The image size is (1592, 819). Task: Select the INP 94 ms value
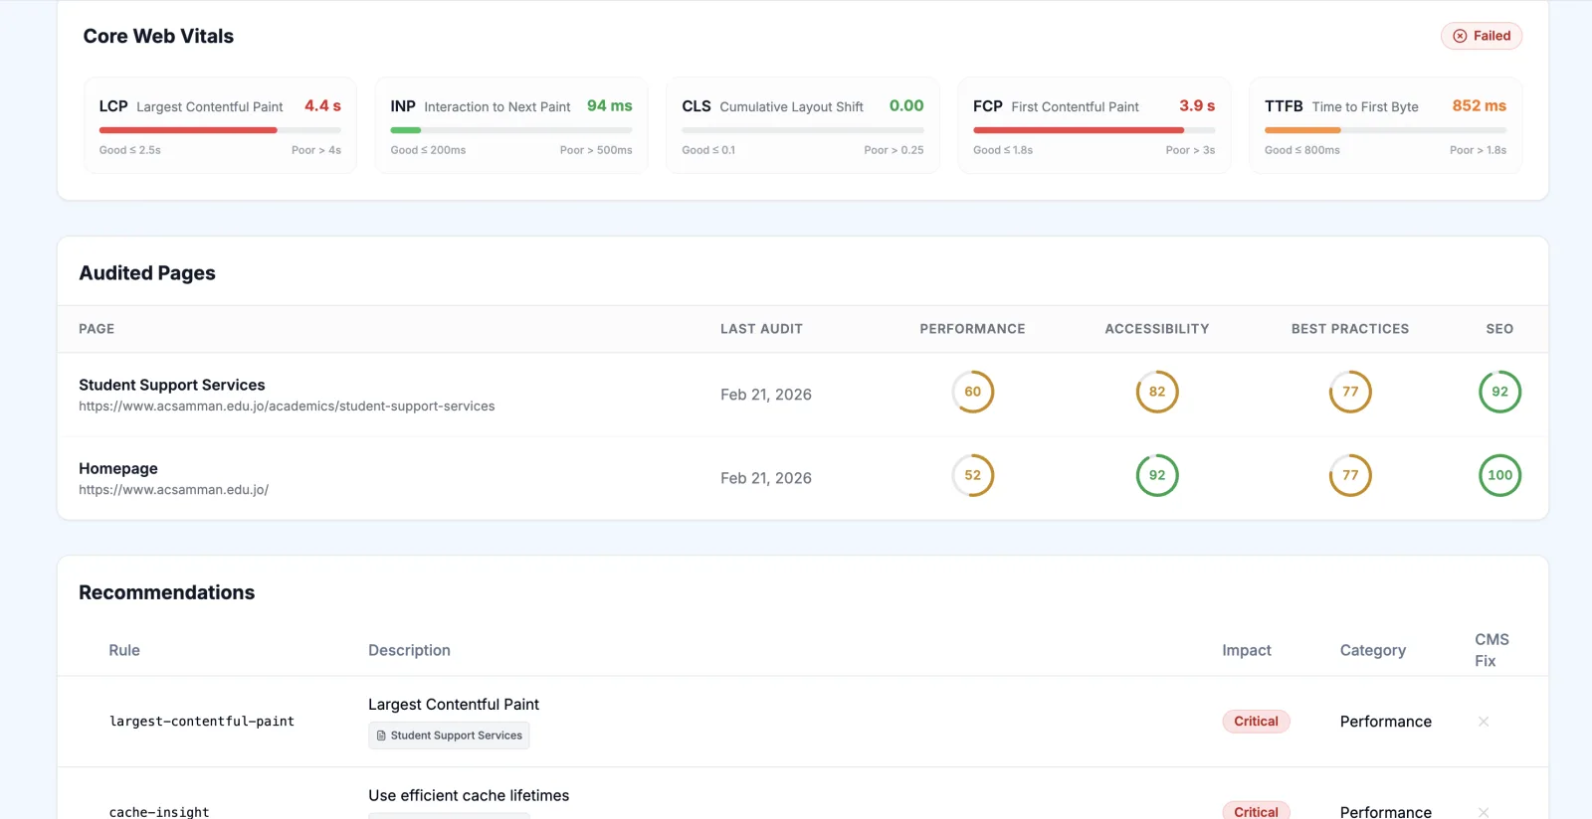[609, 105]
